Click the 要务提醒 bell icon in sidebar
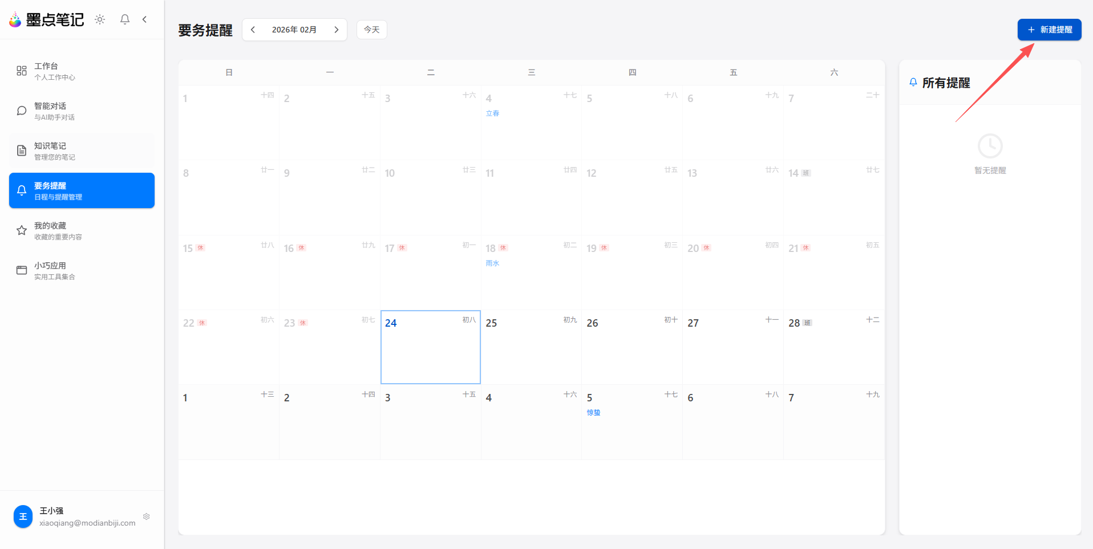Screen dimensions: 1093x549 (22, 190)
